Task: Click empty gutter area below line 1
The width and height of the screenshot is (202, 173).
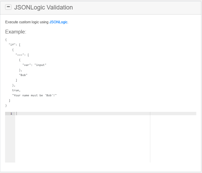Action: 10,139
